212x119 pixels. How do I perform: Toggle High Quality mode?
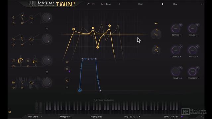coord(96,117)
